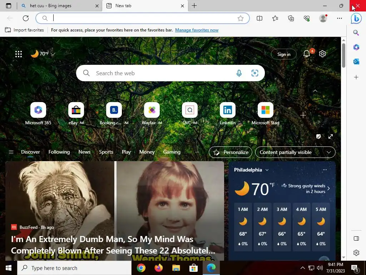Expand background to full view arrows
The height and width of the screenshot is (275, 366).
pos(331,136)
